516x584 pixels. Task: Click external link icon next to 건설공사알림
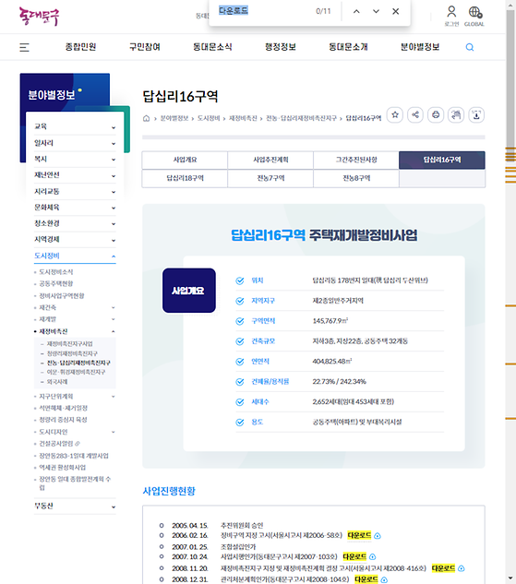click(78, 444)
